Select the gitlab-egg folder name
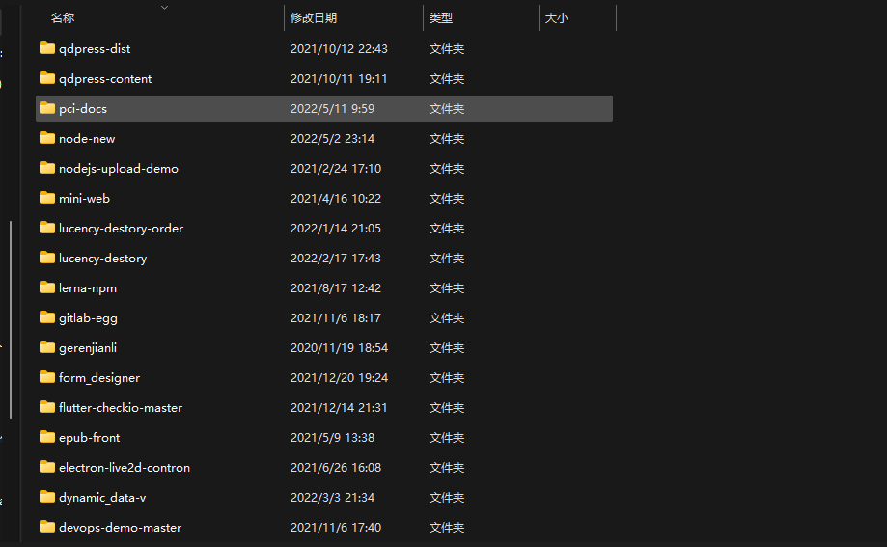The width and height of the screenshot is (887, 547). (88, 318)
